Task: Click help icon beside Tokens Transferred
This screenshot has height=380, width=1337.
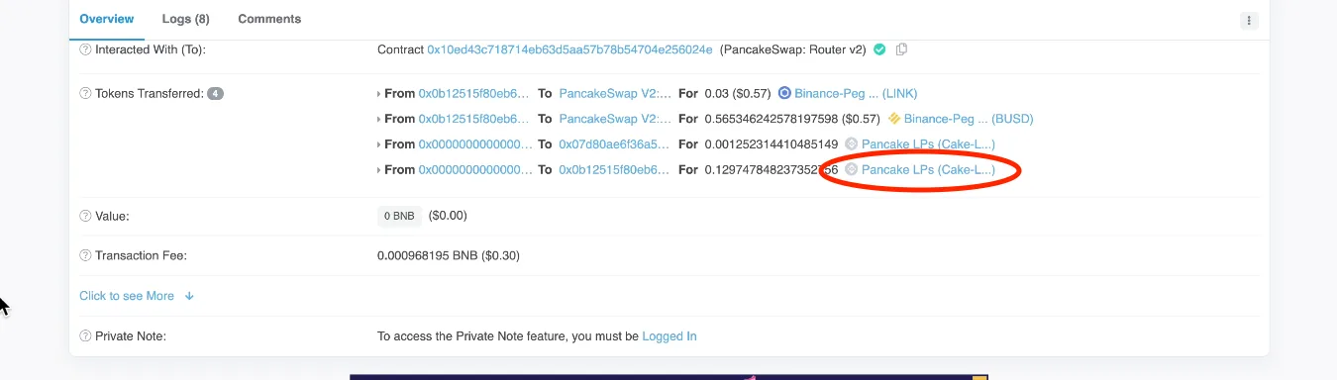Action: 85,93
